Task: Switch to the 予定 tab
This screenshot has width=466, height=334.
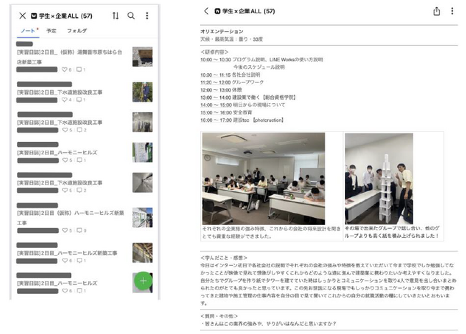Action: (x=51, y=31)
